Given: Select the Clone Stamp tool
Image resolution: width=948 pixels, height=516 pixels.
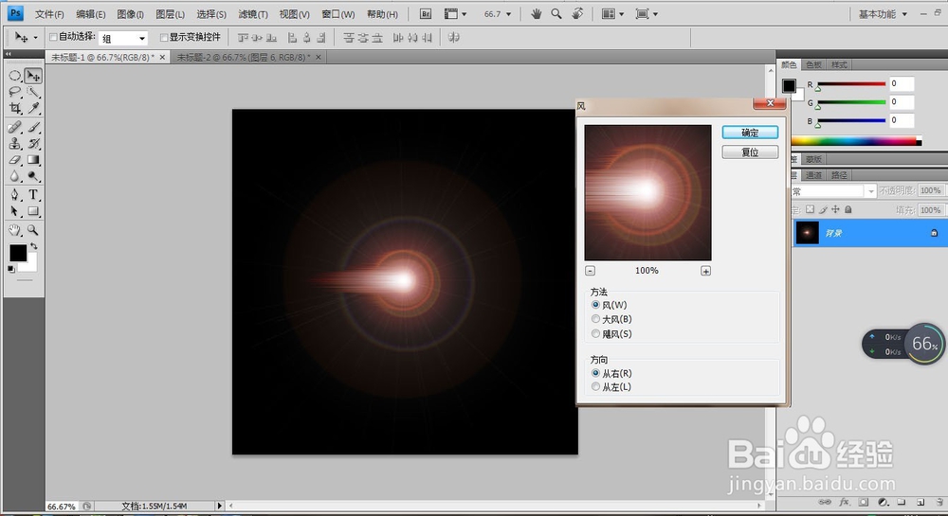Looking at the screenshot, I should pyautogui.click(x=15, y=144).
